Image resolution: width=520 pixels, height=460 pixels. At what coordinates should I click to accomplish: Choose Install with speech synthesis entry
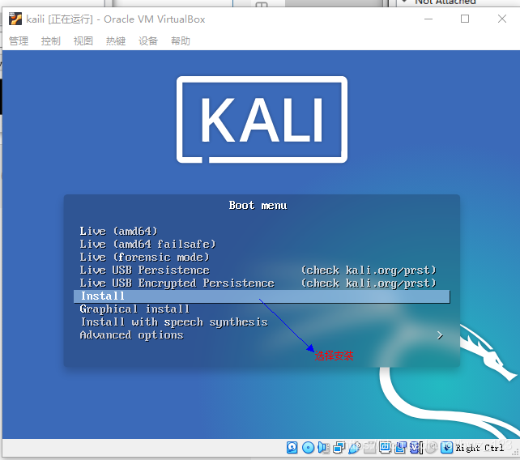click(x=174, y=322)
